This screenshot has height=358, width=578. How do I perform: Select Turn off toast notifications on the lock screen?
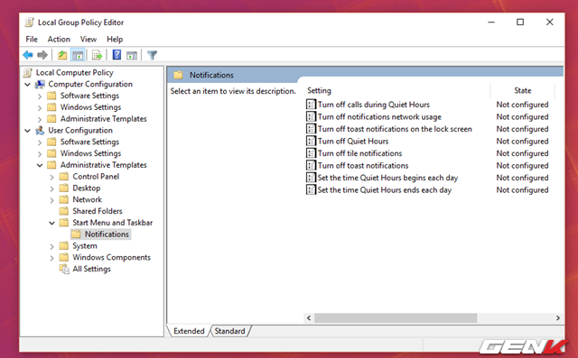point(395,129)
